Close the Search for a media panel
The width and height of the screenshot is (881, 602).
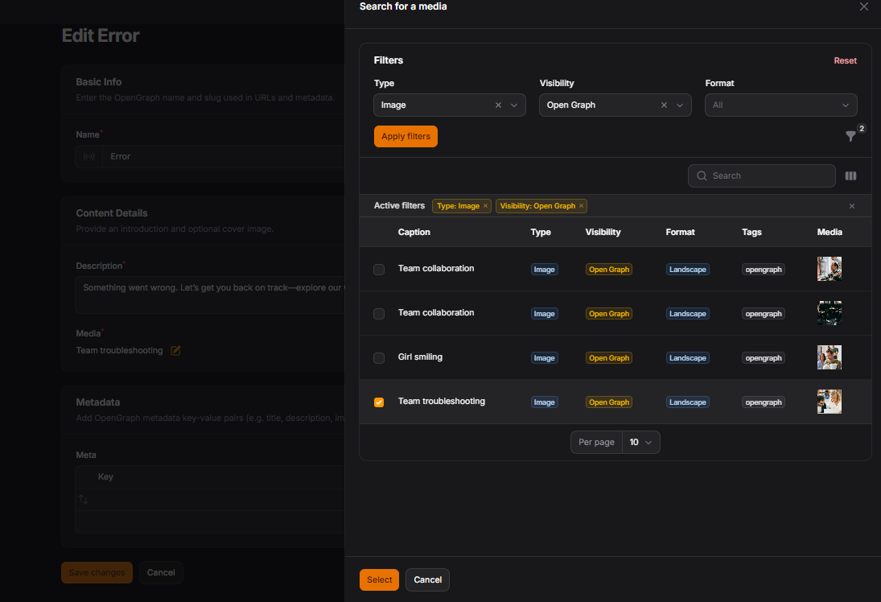click(863, 6)
